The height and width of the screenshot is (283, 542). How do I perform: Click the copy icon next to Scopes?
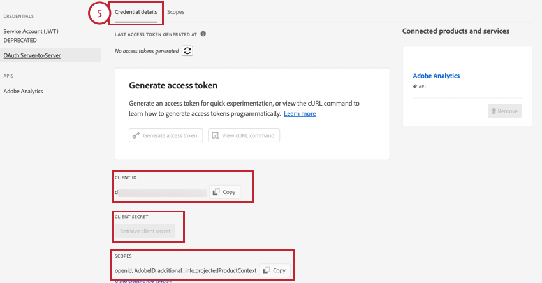[x=267, y=270]
